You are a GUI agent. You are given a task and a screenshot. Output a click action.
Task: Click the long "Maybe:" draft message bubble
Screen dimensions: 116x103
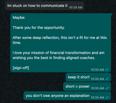coord(61,43)
